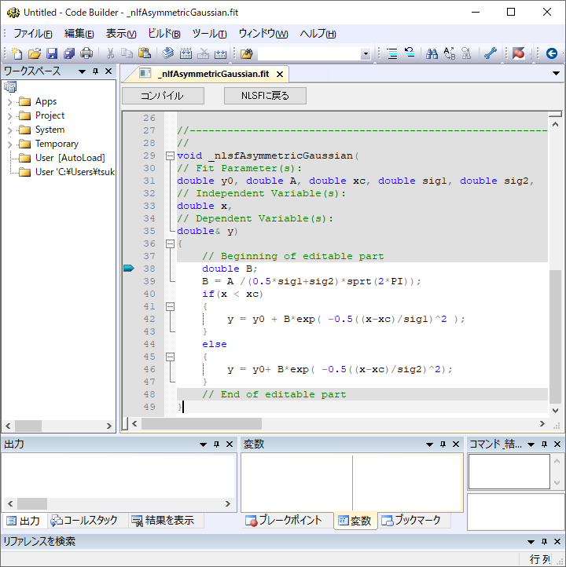Click the blue Go Back arrow icon
The image size is (566, 567).
point(552,53)
